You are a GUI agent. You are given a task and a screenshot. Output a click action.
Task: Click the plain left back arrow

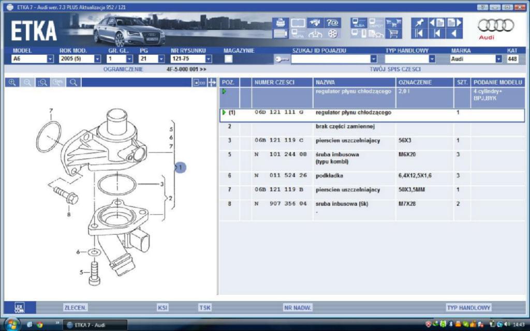point(454,34)
